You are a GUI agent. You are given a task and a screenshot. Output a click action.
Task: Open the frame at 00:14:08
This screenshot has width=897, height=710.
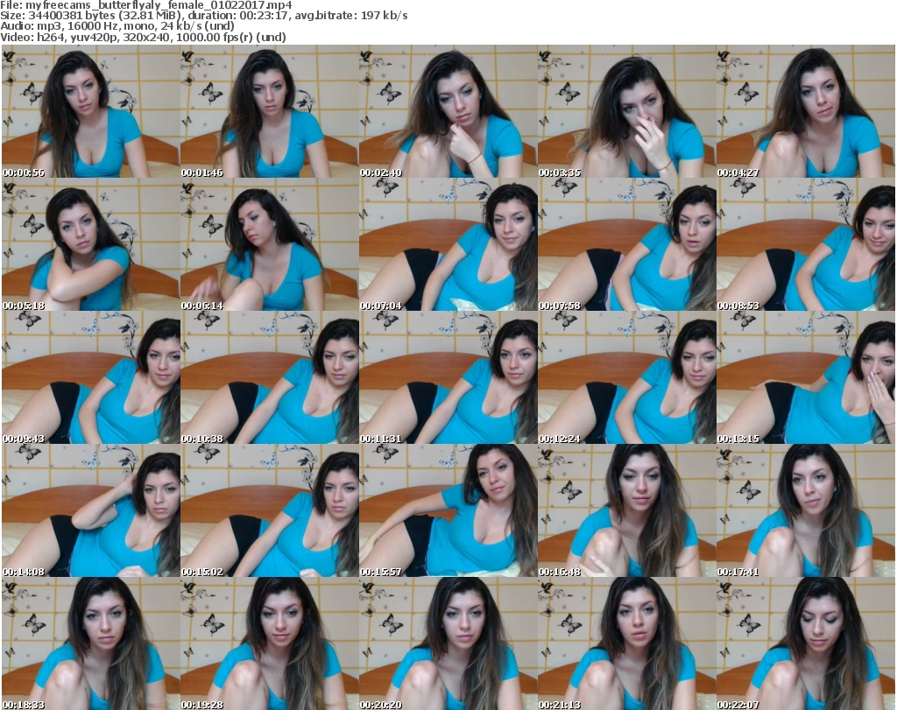click(90, 511)
